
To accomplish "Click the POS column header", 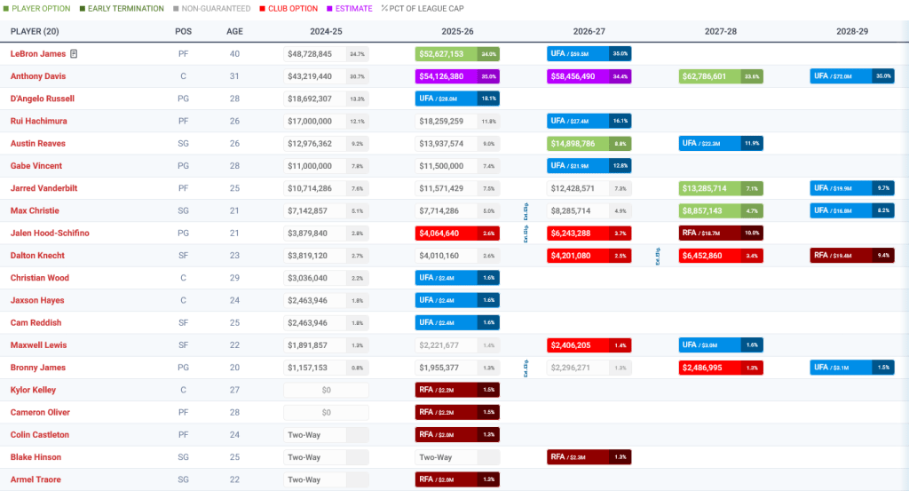I will point(183,31).
